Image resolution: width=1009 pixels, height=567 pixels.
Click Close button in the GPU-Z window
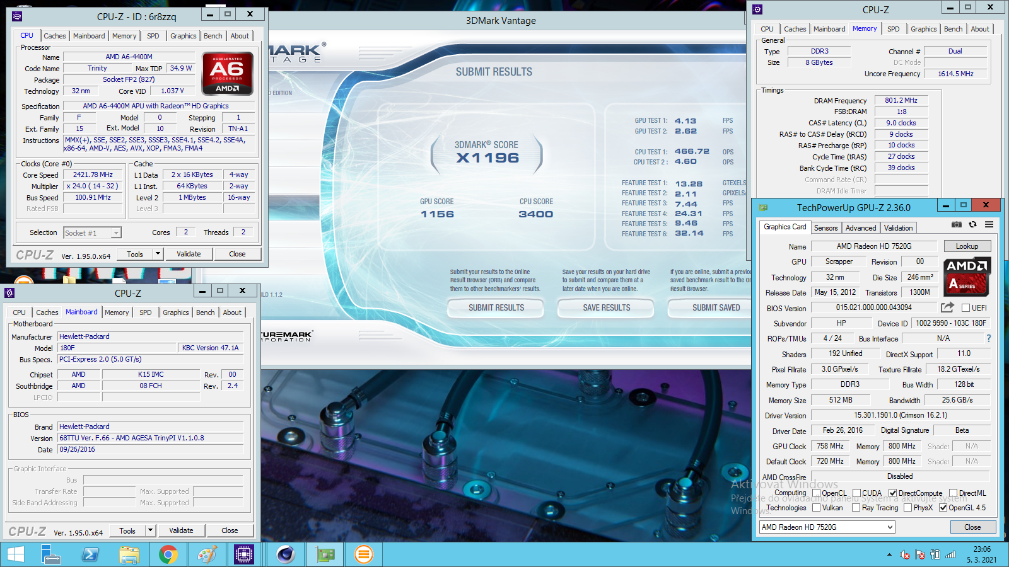click(972, 527)
